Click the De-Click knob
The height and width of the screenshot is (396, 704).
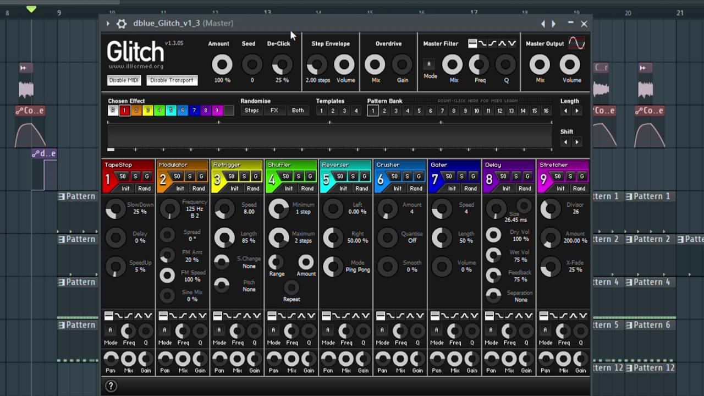(x=282, y=65)
